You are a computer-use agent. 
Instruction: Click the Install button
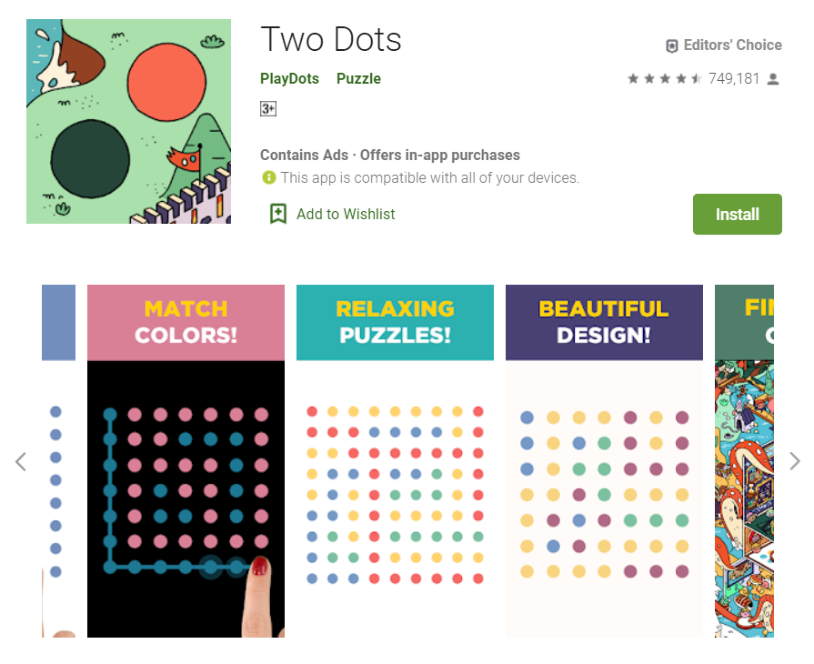coord(737,214)
